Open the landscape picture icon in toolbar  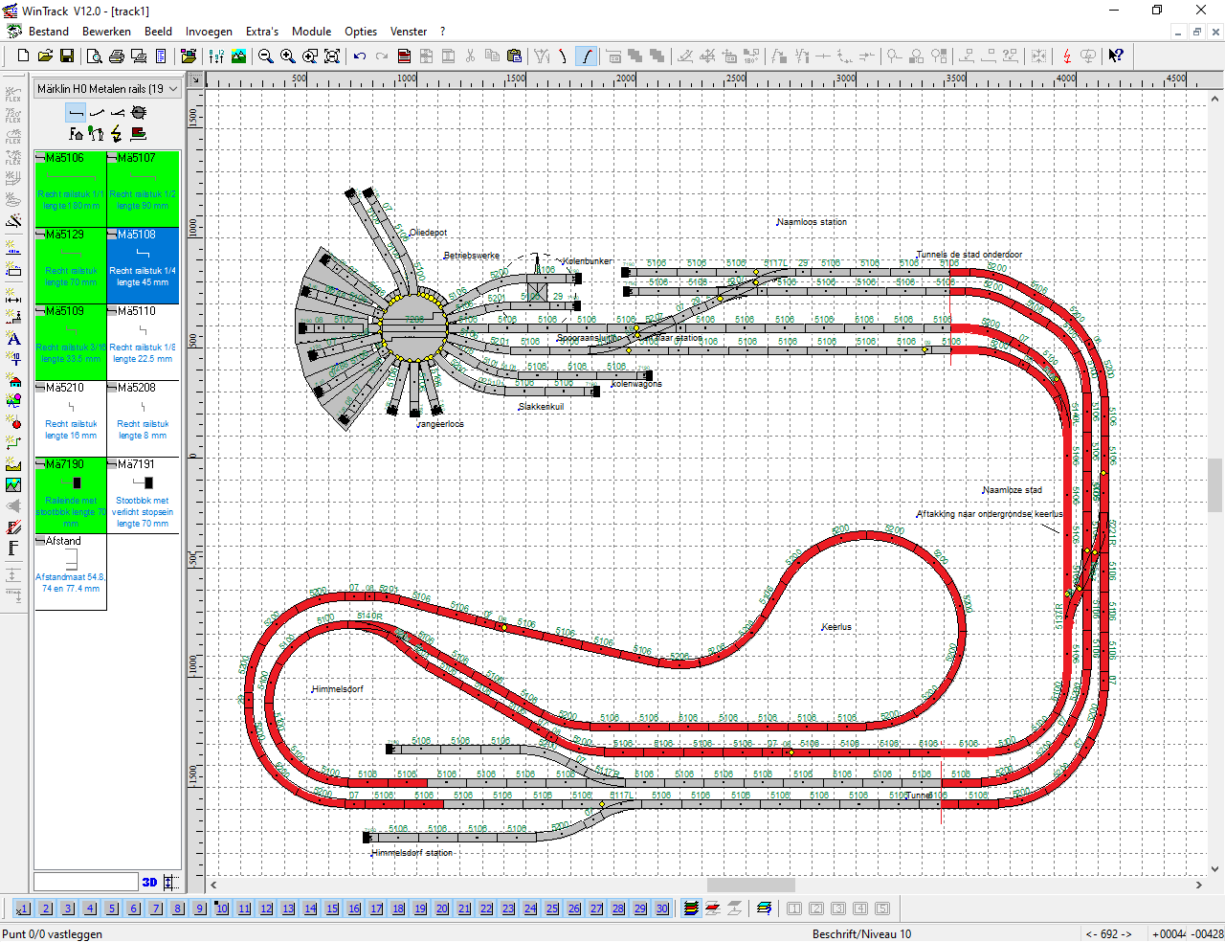point(239,56)
